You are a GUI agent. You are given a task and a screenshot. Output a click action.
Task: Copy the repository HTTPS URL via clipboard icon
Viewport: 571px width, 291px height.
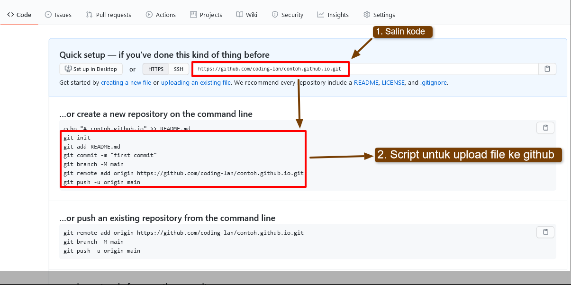547,69
